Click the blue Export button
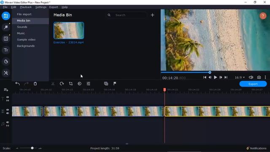The image size is (270, 152). pos(253,84)
